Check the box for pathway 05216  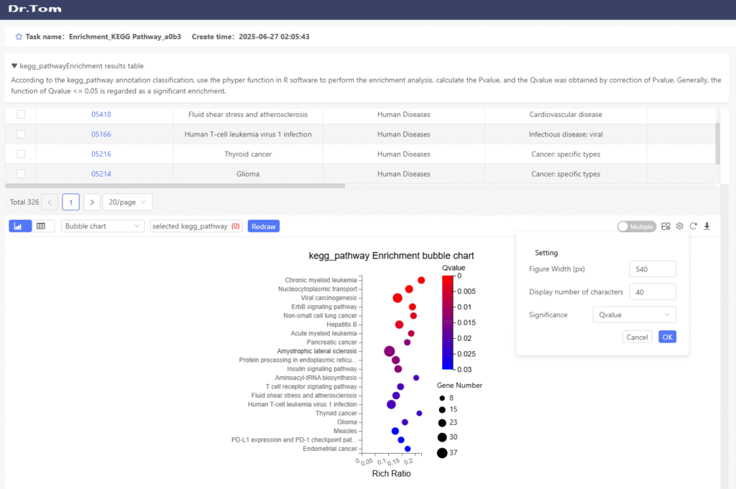21,154
